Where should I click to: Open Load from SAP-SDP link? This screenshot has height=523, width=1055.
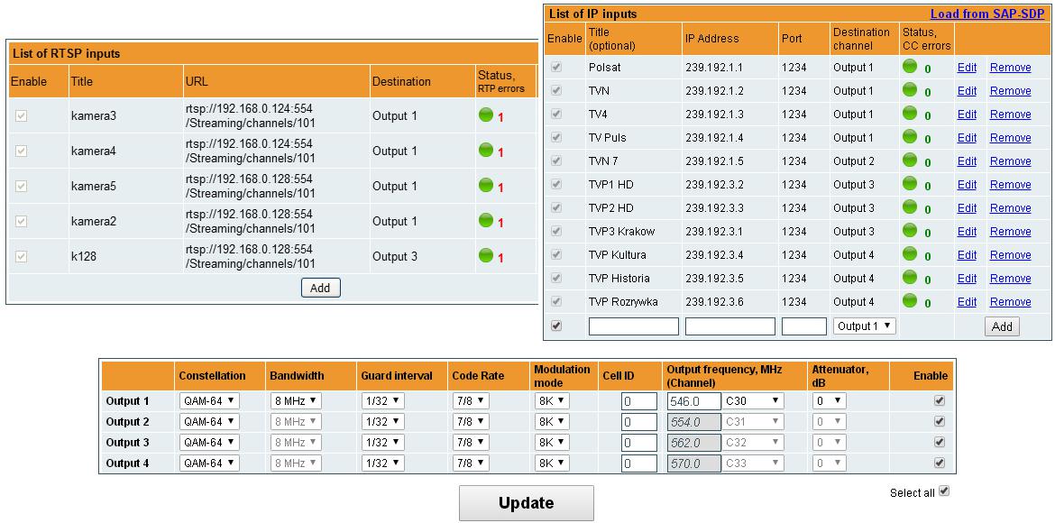coord(989,14)
